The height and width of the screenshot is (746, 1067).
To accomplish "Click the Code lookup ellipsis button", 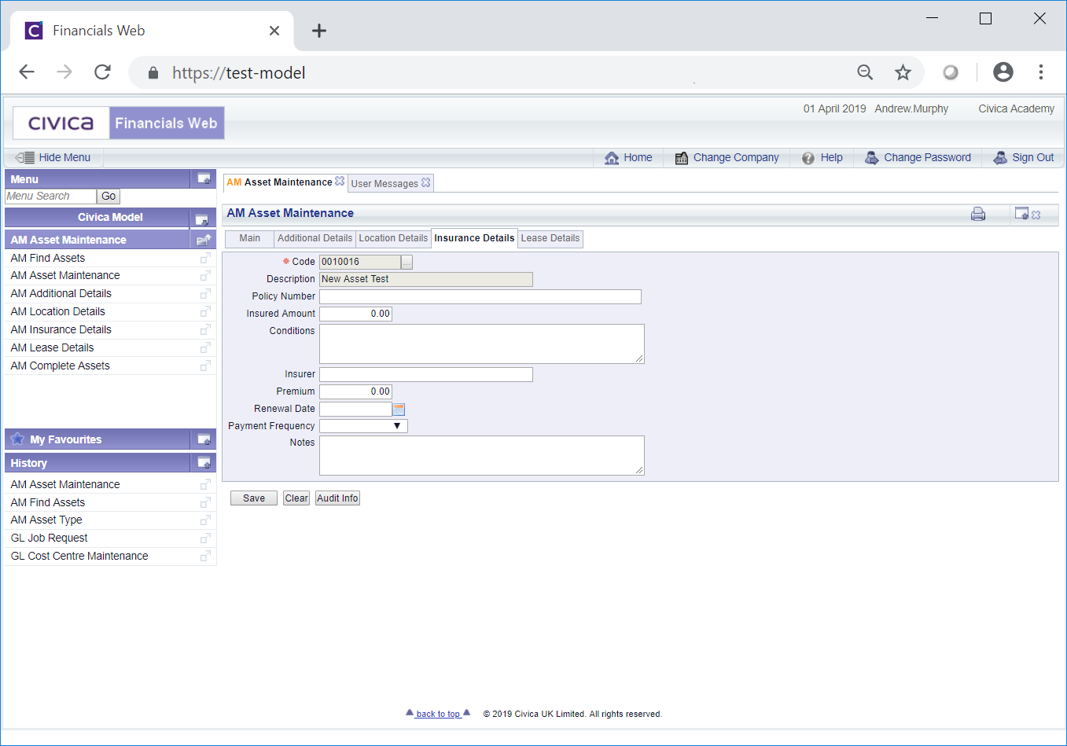I will pyautogui.click(x=407, y=263).
